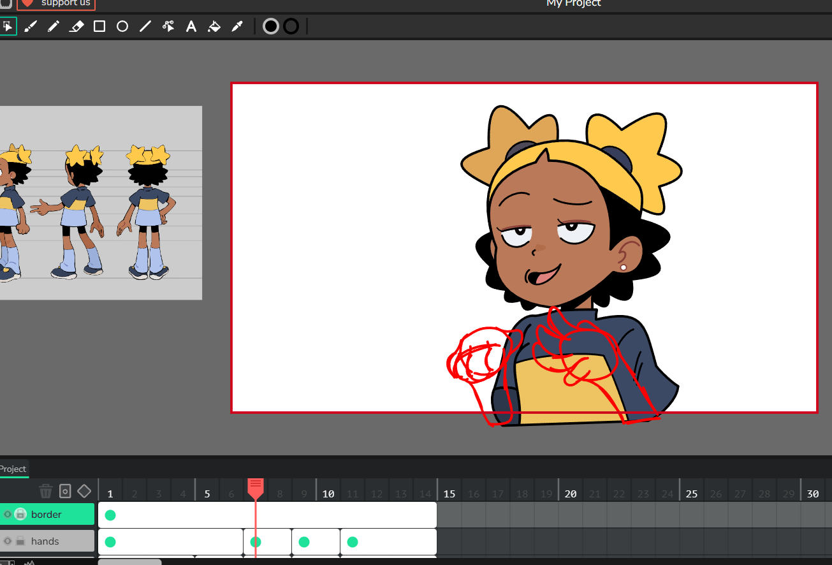
Task: Select the Path Cursor tool
Action: [168, 26]
